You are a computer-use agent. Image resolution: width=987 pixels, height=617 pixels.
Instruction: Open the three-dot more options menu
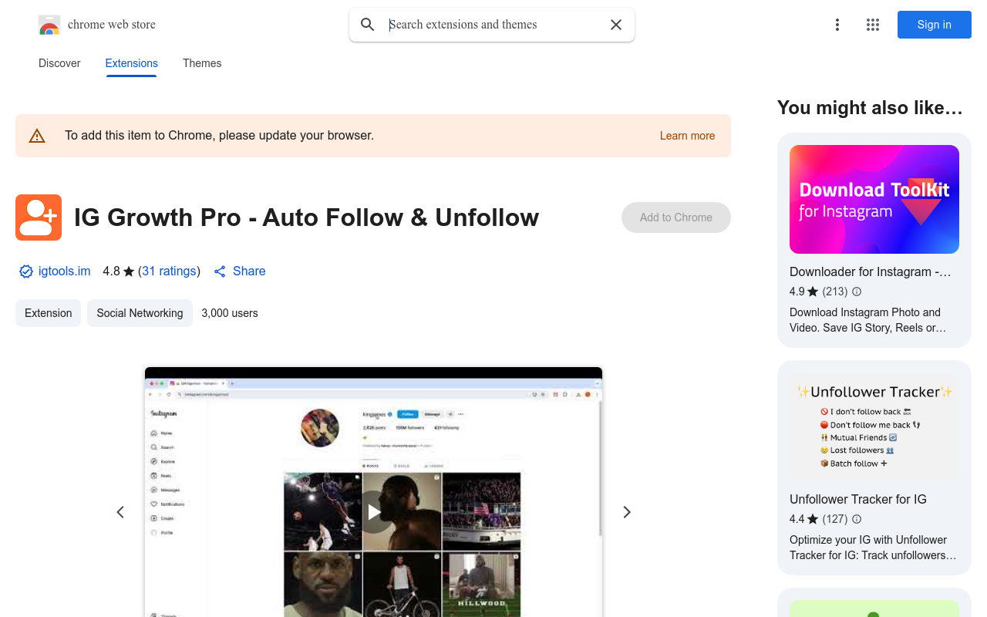pos(837,25)
